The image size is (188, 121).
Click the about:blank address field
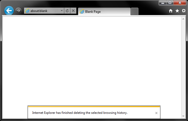[44, 11]
